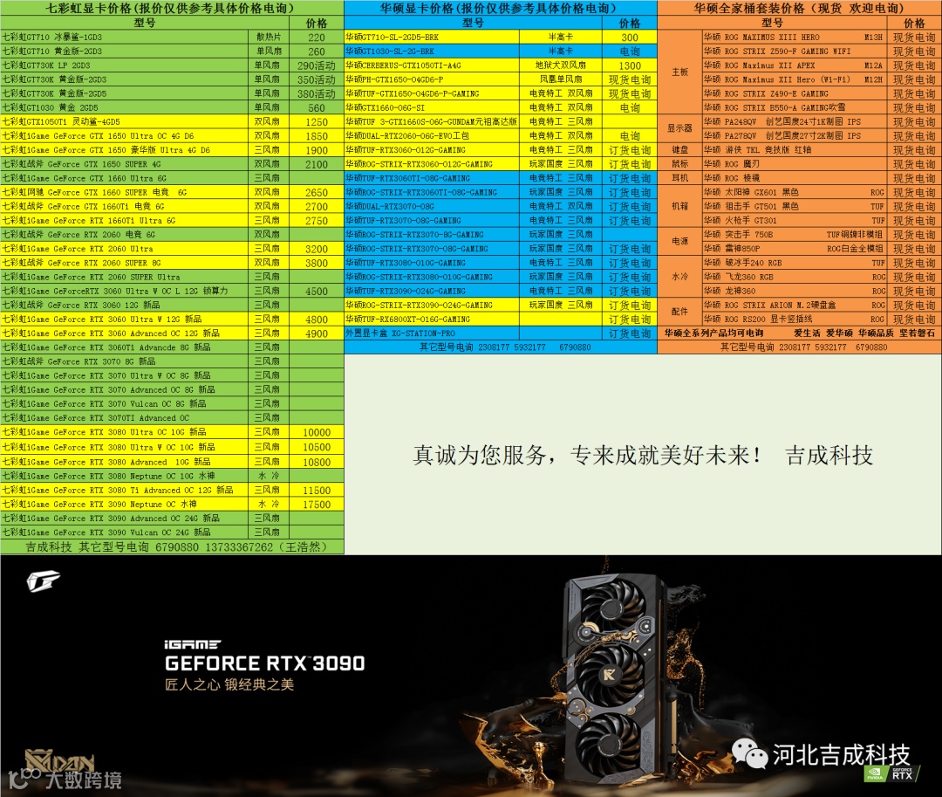Select the 华硕CERBERUS-GTX1050TI-A4G row
This screenshot has height=797, width=942.
click(501, 65)
